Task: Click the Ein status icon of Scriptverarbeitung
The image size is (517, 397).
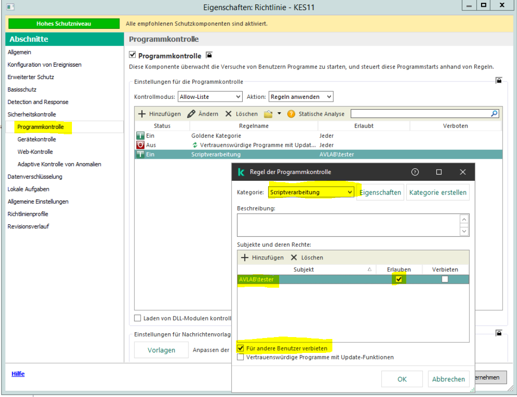Action: click(141, 154)
